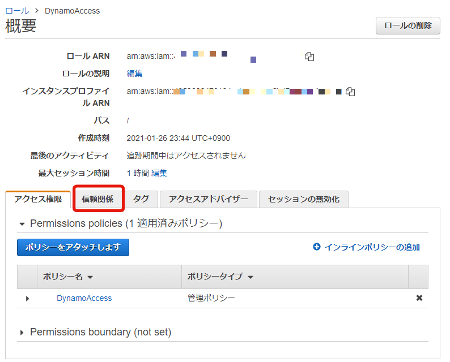
Task: Select the アクセス権限 tab
Action: click(38, 199)
